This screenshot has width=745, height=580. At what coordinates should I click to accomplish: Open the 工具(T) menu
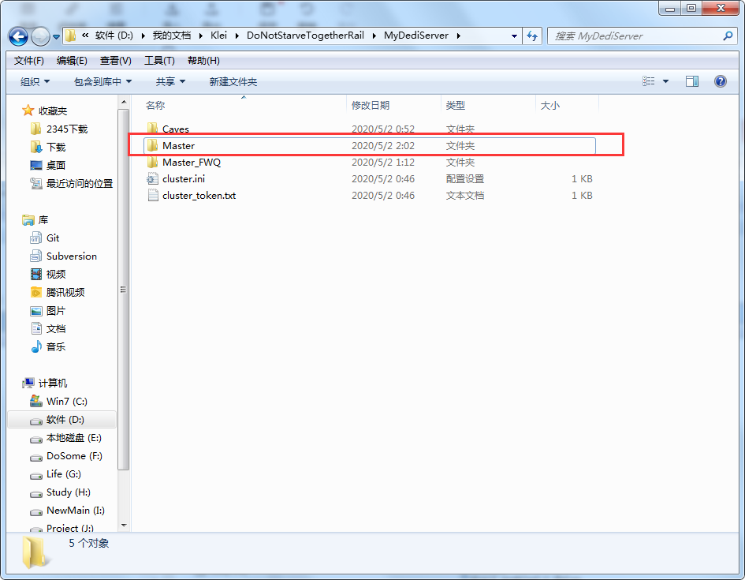[x=159, y=61]
